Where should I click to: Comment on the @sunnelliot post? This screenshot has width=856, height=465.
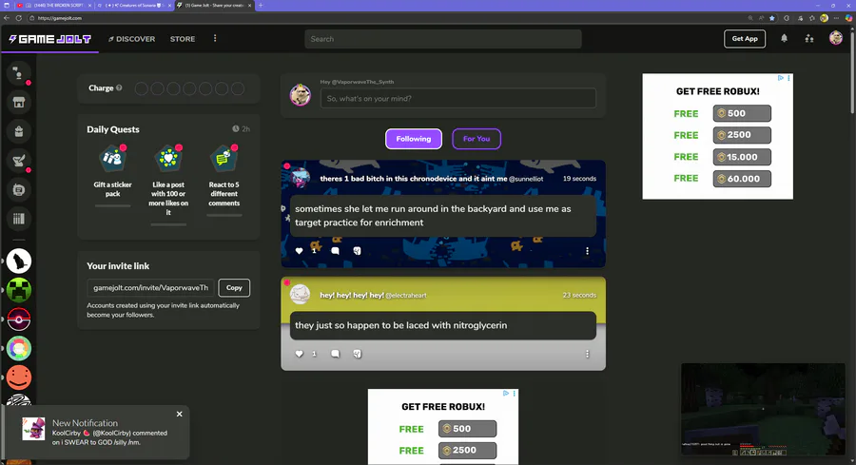335,251
